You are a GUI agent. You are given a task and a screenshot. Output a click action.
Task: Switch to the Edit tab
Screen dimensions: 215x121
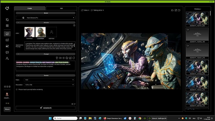[61, 8]
